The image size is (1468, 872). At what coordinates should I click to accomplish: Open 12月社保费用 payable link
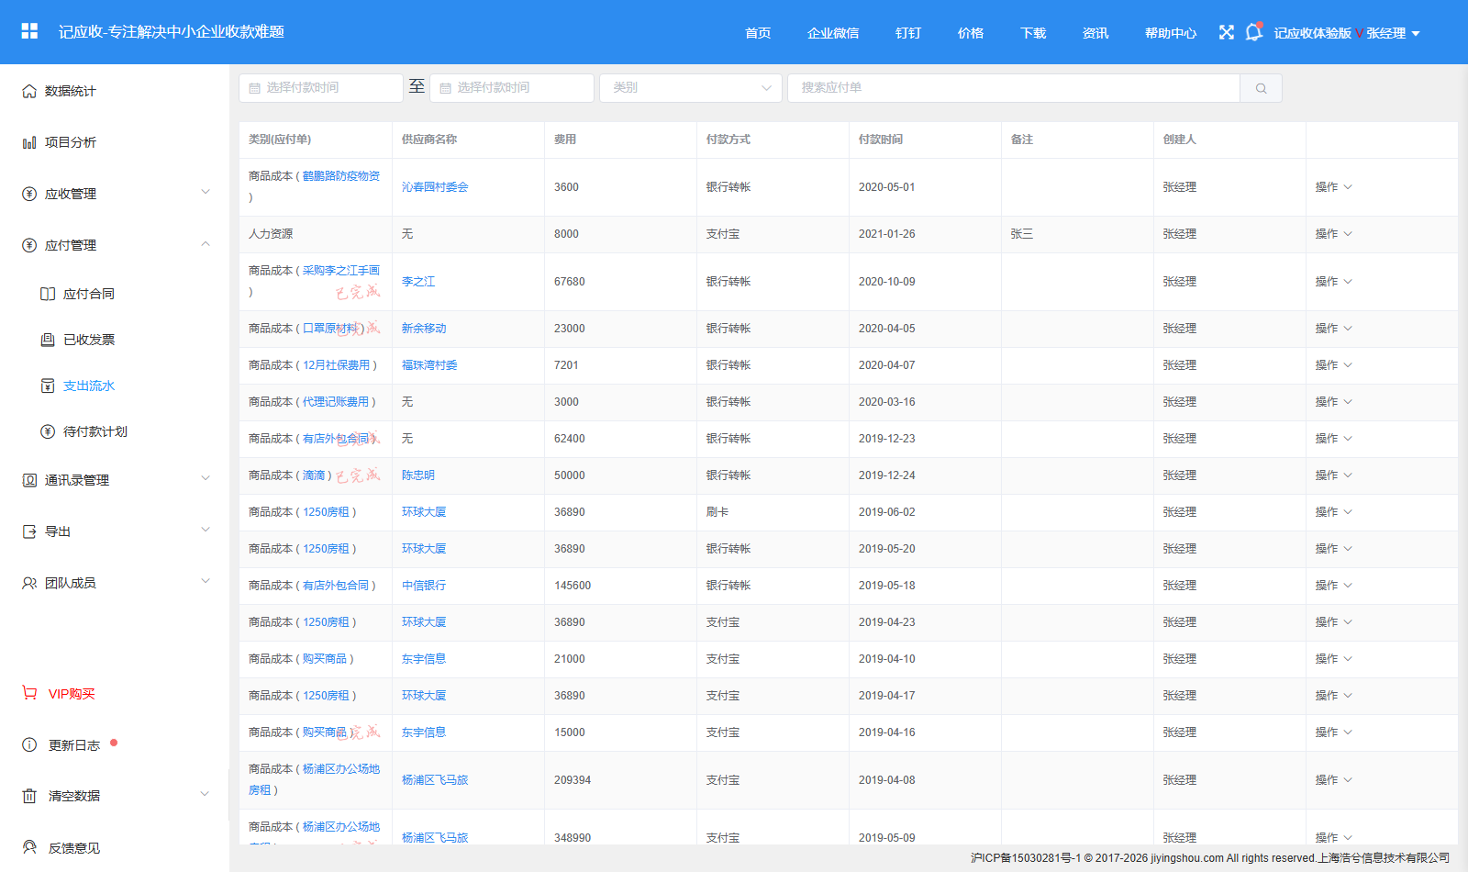337,365
